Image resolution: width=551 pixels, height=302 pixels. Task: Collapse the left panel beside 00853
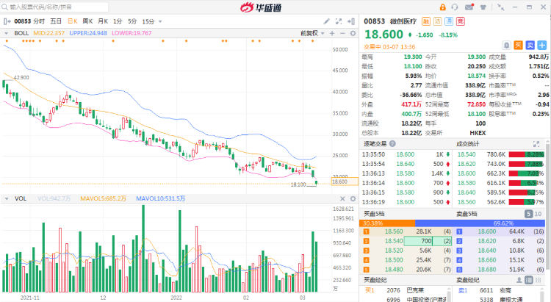pos(7,21)
